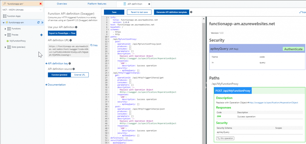The width and height of the screenshot is (306, 144).
Task: Open the MCT - MSDN Ultimate subscription dropdown
Action: click(x=22, y=10)
